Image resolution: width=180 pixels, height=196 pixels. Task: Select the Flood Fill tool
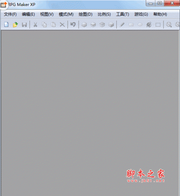(x=149, y=25)
